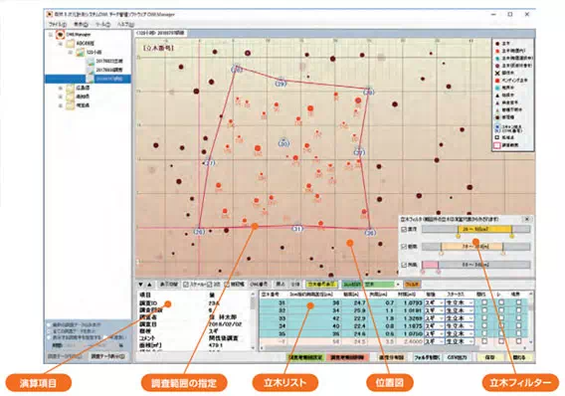Click the down-triangle arrow on map toolbar
The image size is (565, 396).
[141, 285]
